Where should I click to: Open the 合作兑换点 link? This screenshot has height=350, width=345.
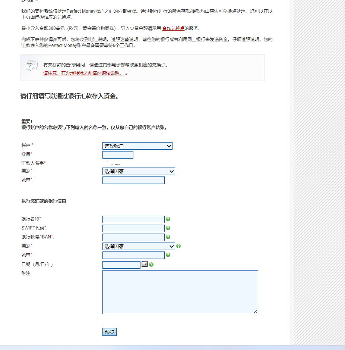pyautogui.click(x=173, y=28)
